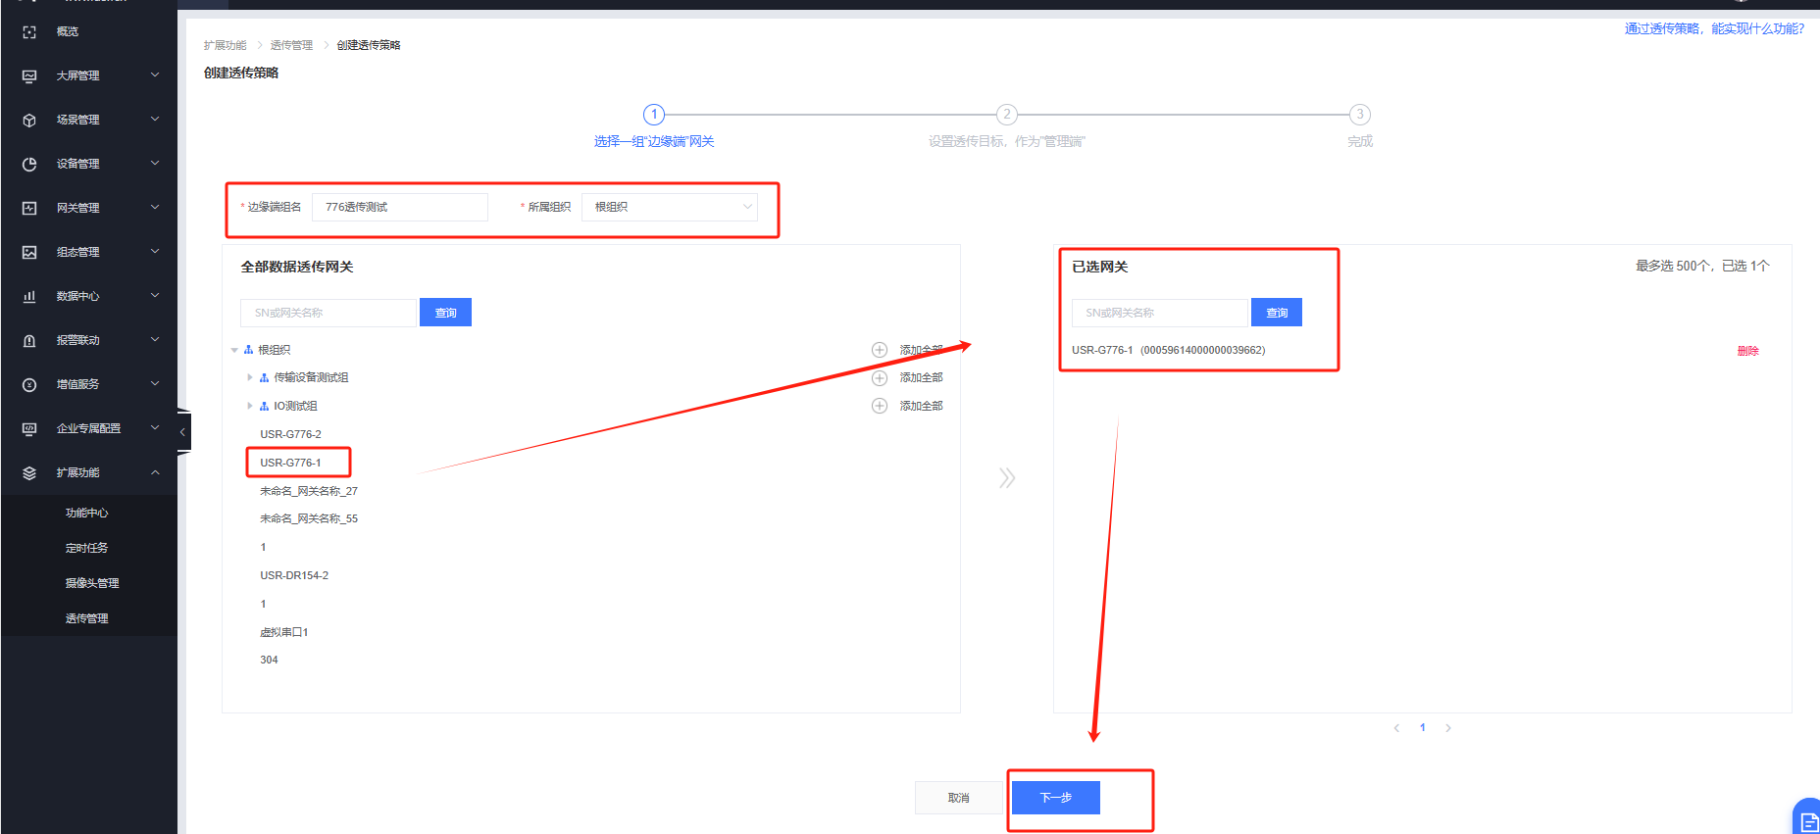This screenshot has height=834, width=1820.
Task: Collapse the 扩展功能 sidebar menu
Action: pyautogui.click(x=155, y=472)
